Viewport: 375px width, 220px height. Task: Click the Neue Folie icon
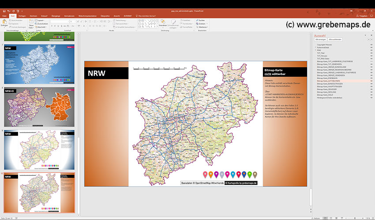tap(31, 22)
